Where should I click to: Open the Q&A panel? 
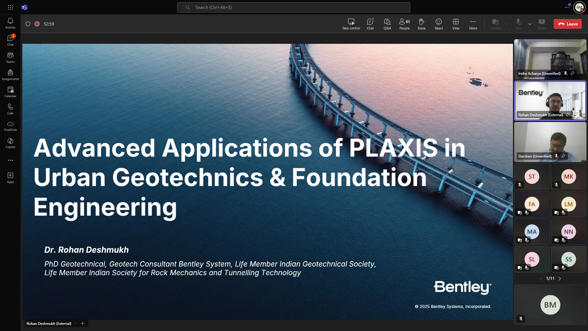[387, 24]
